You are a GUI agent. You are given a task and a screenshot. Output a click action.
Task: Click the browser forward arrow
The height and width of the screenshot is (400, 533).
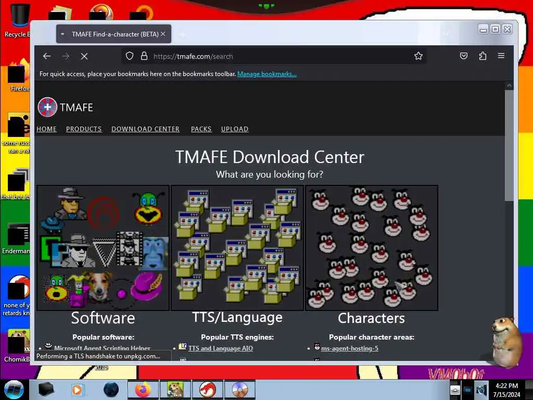pos(66,56)
